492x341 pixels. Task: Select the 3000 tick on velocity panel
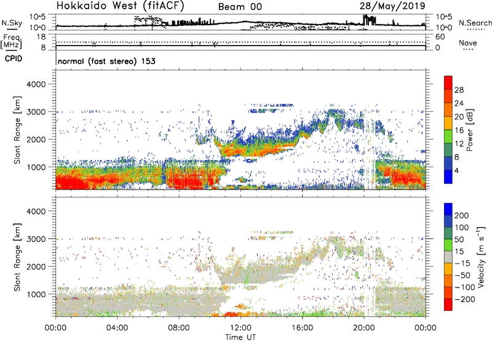pyautogui.click(x=36, y=239)
